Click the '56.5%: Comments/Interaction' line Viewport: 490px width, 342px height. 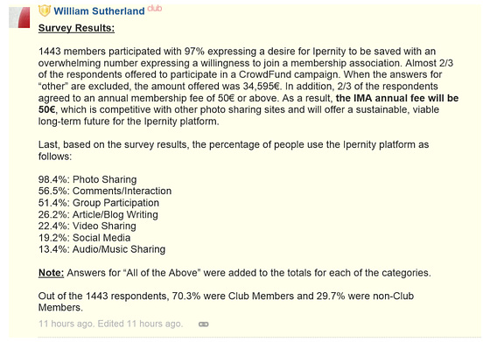click(105, 191)
